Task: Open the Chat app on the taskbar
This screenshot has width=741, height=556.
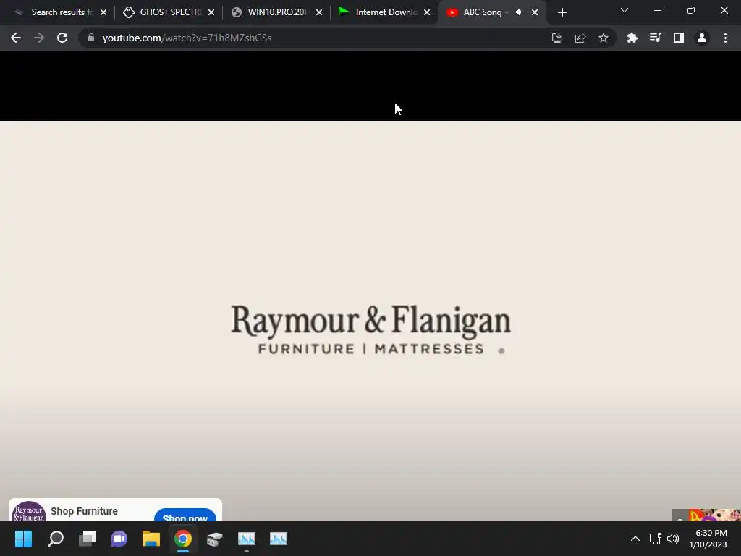Action: 119,539
